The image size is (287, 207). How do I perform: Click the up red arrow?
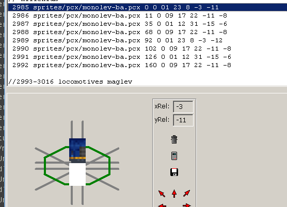[174, 194]
